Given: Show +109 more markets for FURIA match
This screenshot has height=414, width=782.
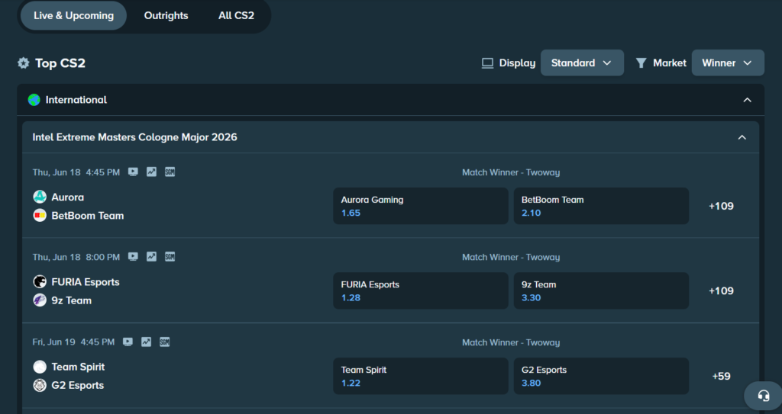Looking at the screenshot, I should point(721,290).
